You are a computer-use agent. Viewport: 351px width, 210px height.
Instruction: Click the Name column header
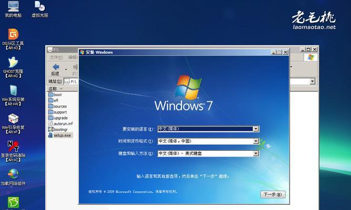tap(63, 89)
